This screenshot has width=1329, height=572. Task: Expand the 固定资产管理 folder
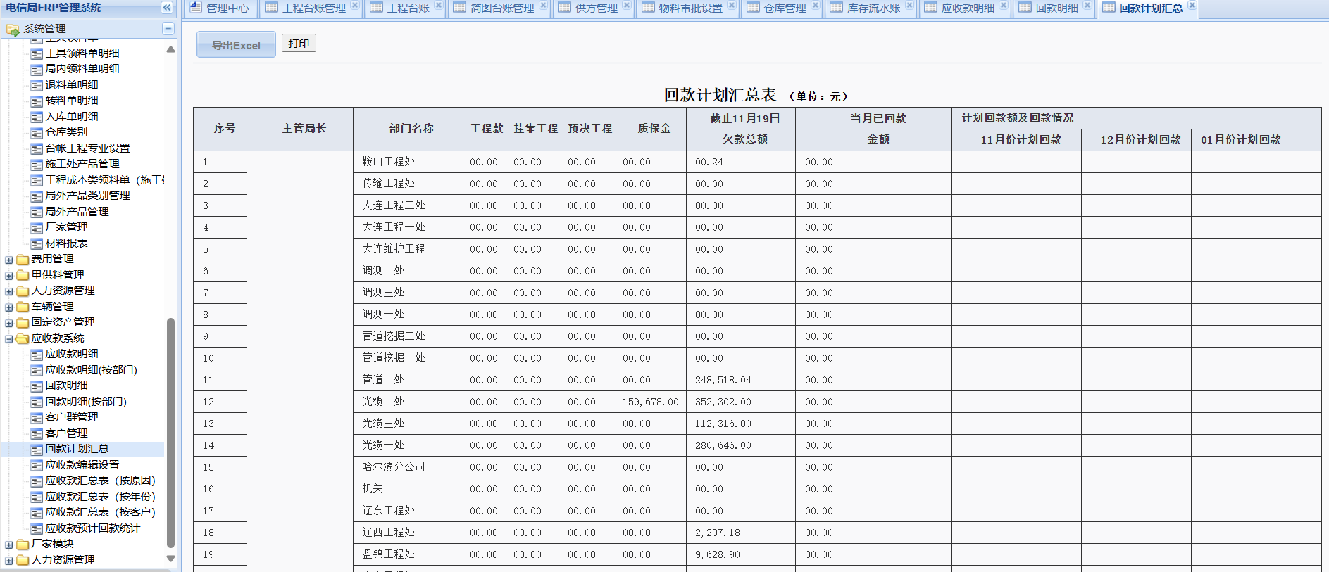(x=9, y=323)
